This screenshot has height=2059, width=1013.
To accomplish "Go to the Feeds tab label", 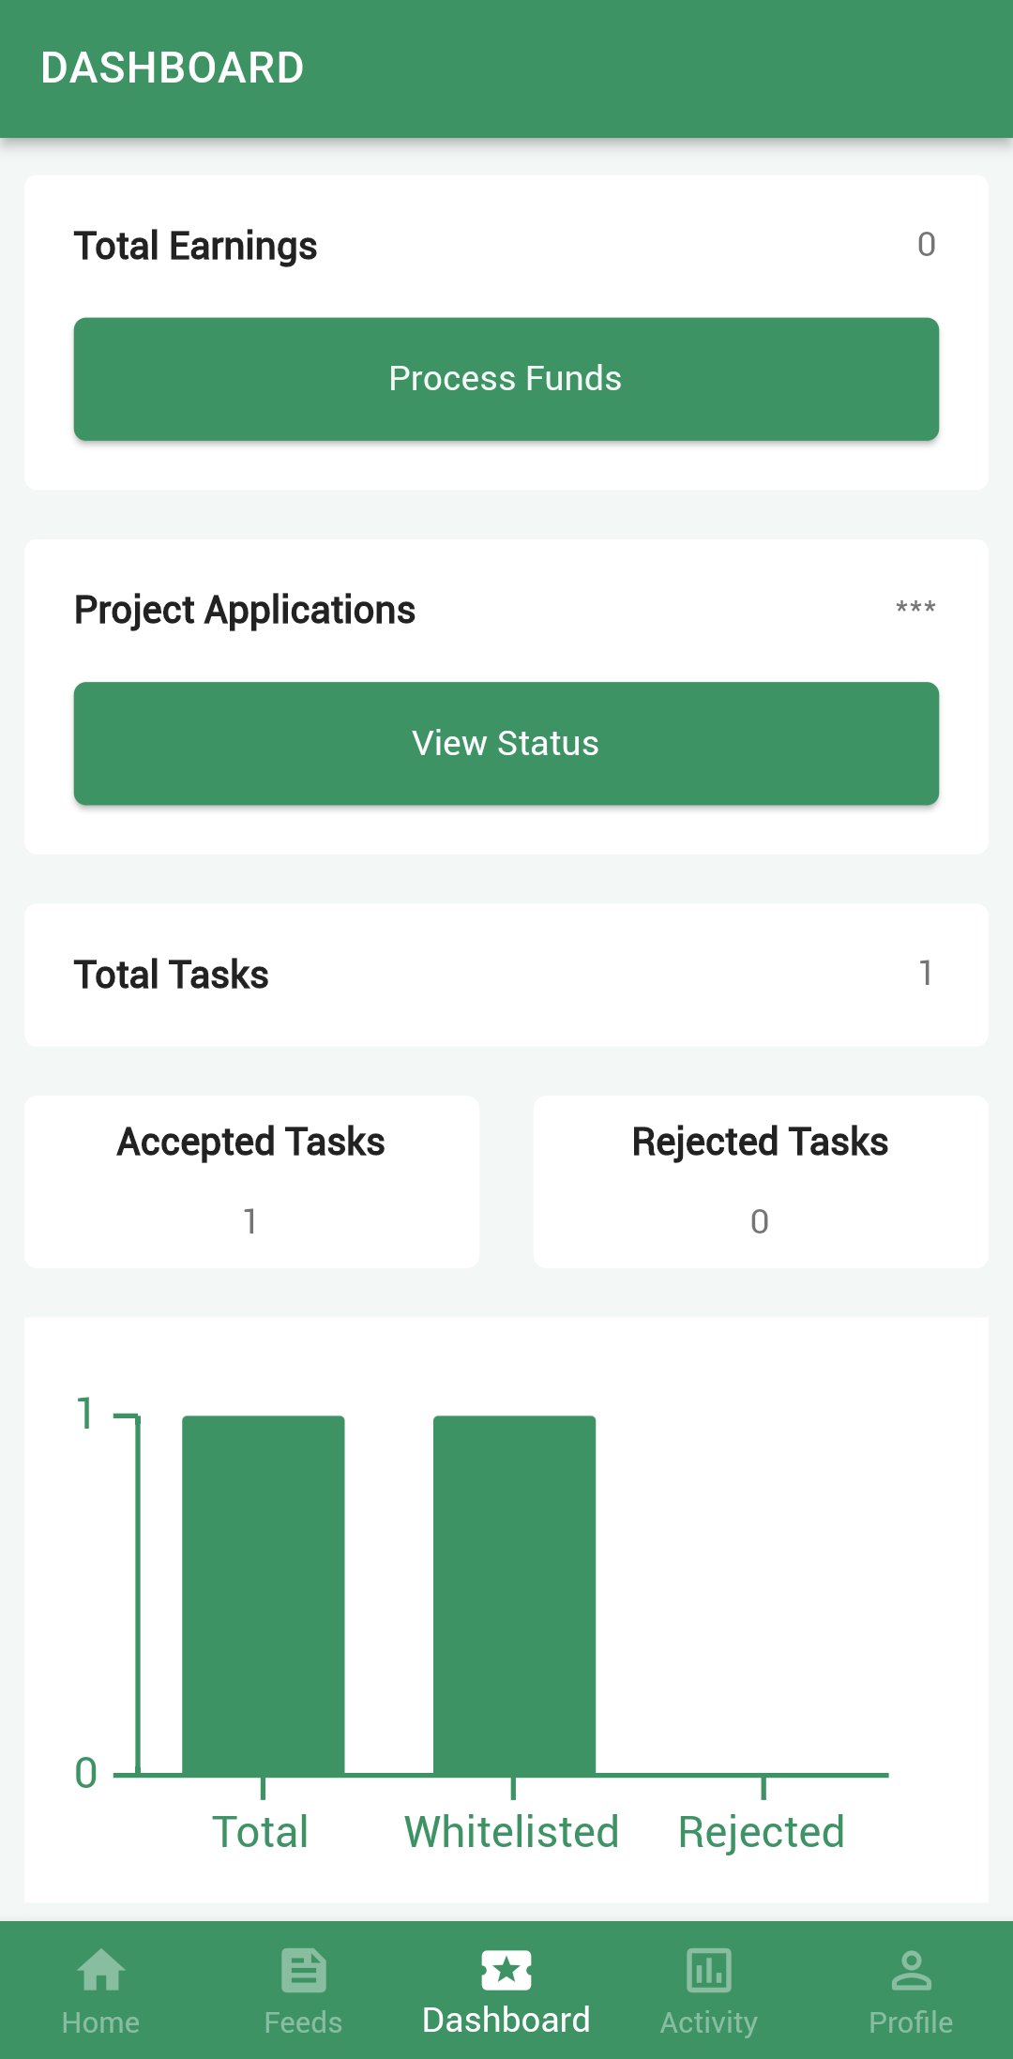I will click(303, 2022).
